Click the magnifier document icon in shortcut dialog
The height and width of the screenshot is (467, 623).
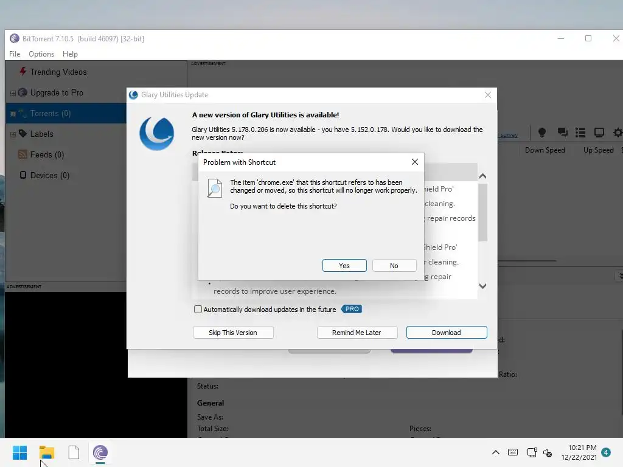pos(215,188)
